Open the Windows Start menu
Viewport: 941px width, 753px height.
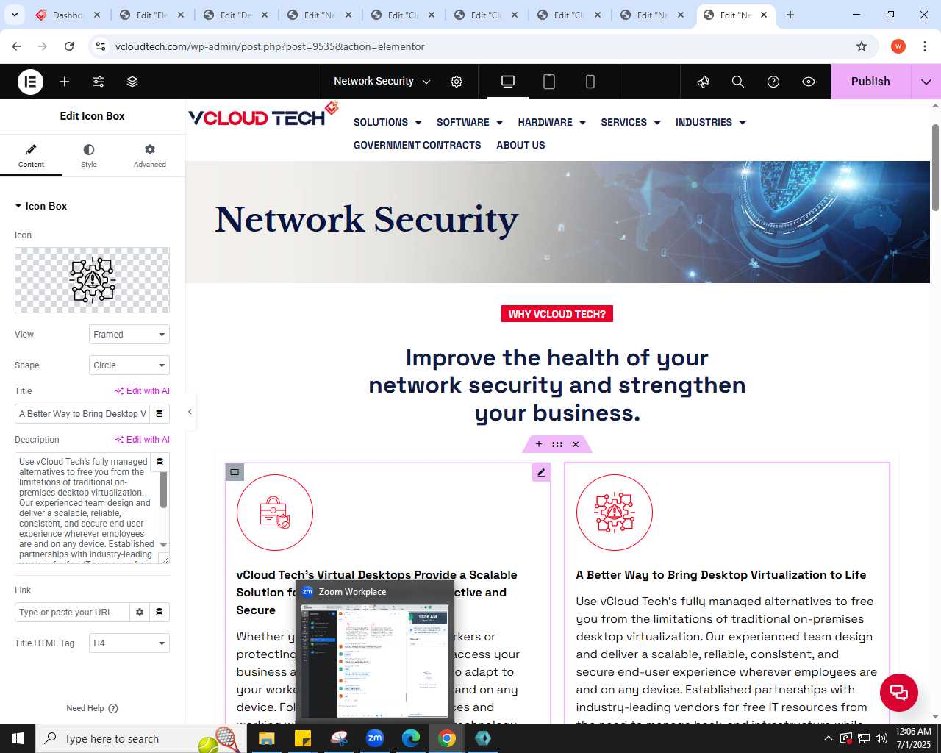(x=18, y=738)
